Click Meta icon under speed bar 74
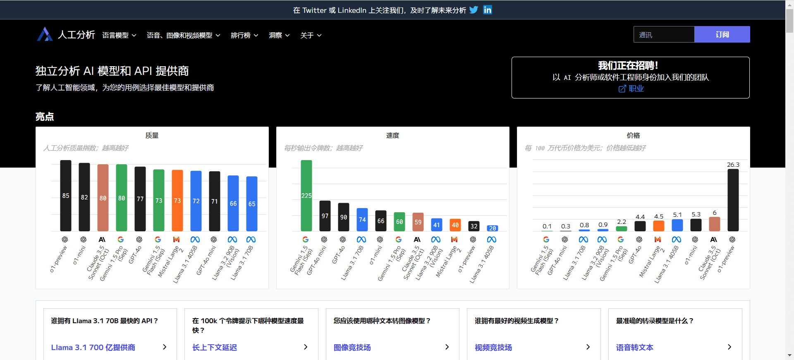 [x=361, y=240]
